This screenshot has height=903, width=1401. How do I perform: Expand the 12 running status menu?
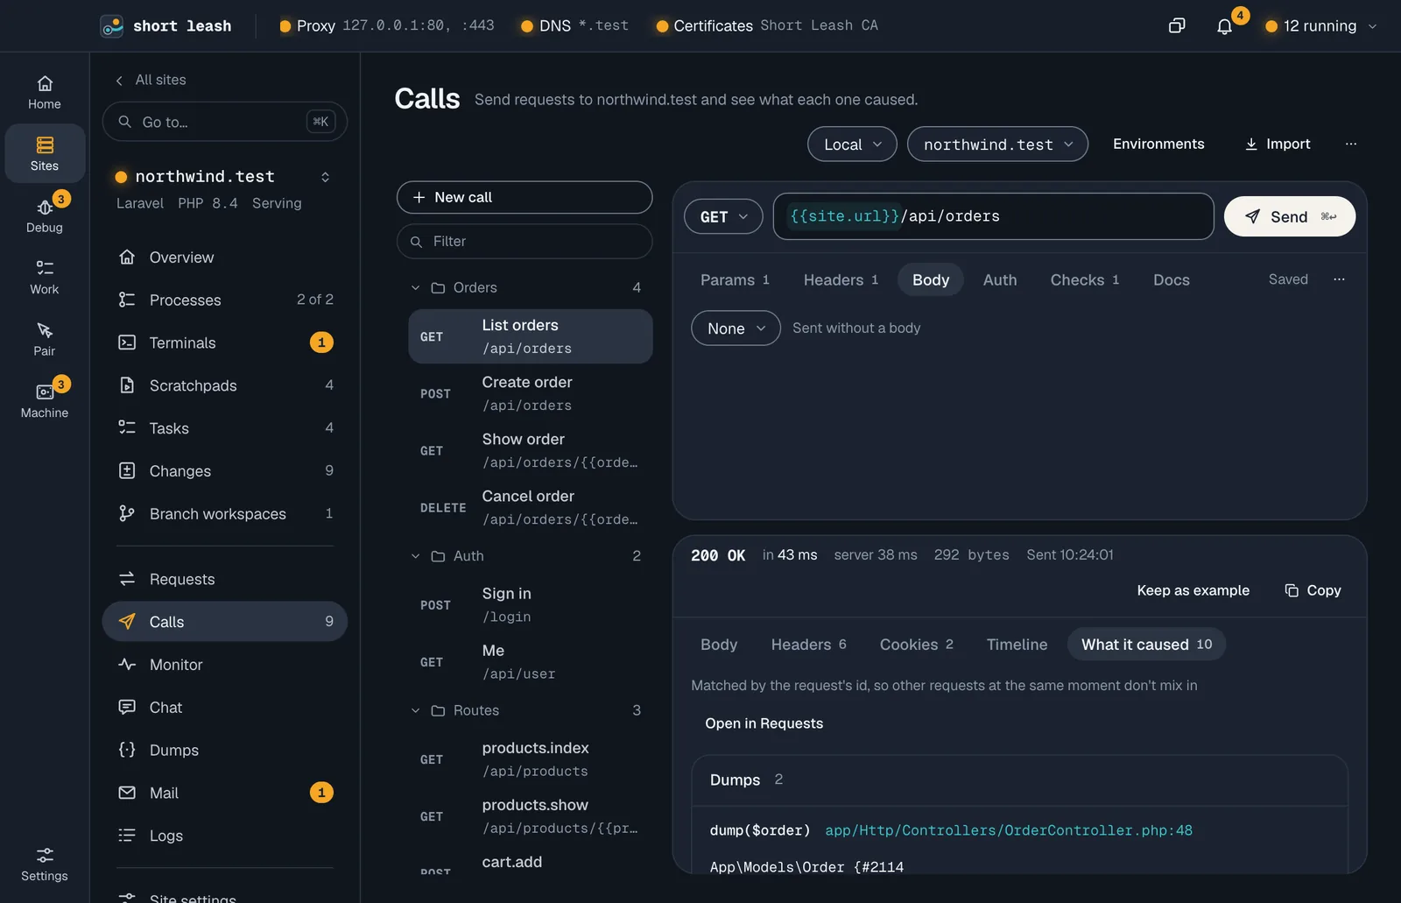coord(1320,26)
